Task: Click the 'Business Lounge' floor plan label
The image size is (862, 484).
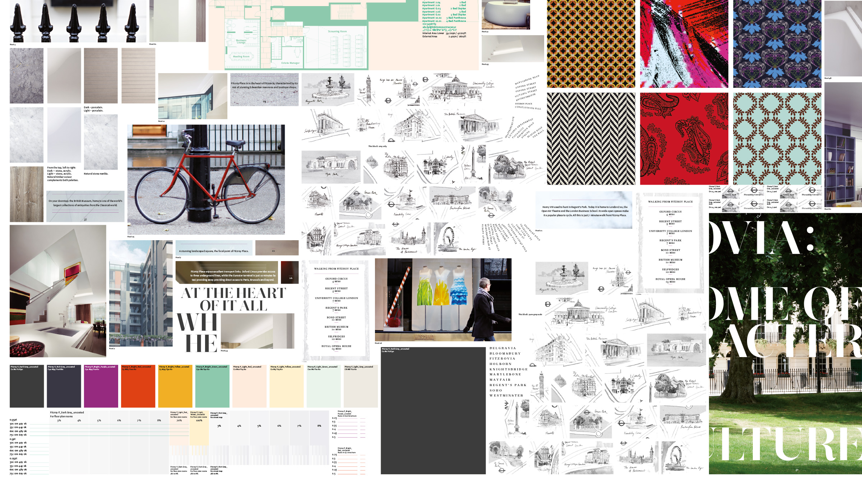Action: coord(241,41)
